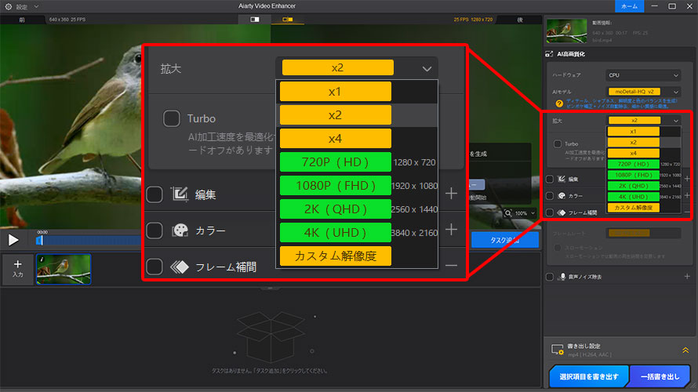Viewport: 698px width, 392px height.
Task: Collapse the 拡大 x2 dropdown in the right settings panel
Action: (x=644, y=121)
